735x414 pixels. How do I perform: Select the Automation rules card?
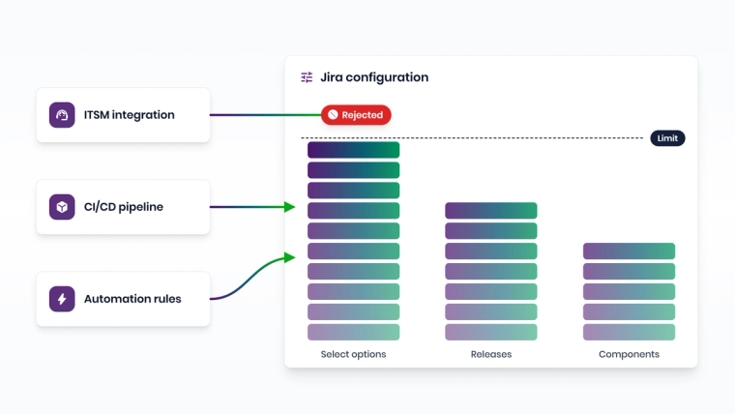123,299
